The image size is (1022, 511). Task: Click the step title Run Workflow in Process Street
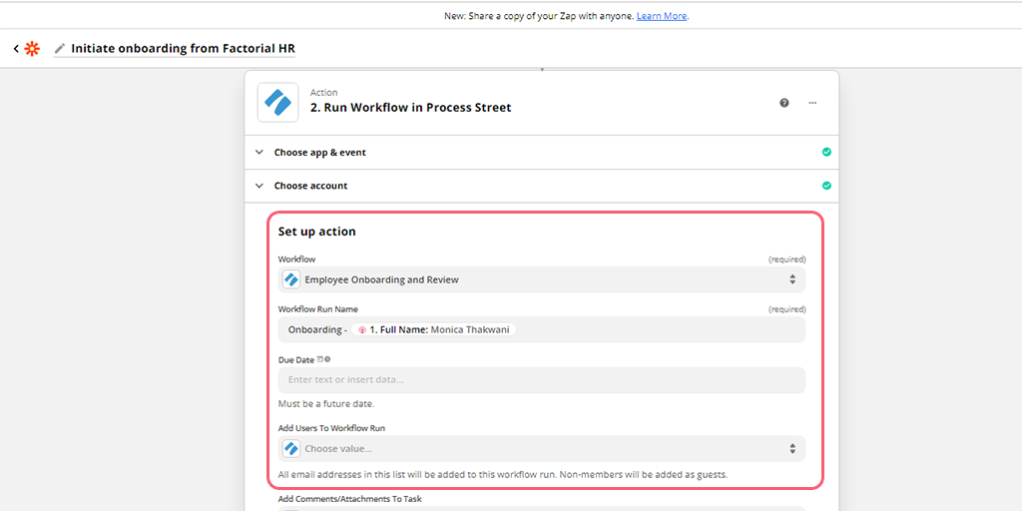(410, 108)
